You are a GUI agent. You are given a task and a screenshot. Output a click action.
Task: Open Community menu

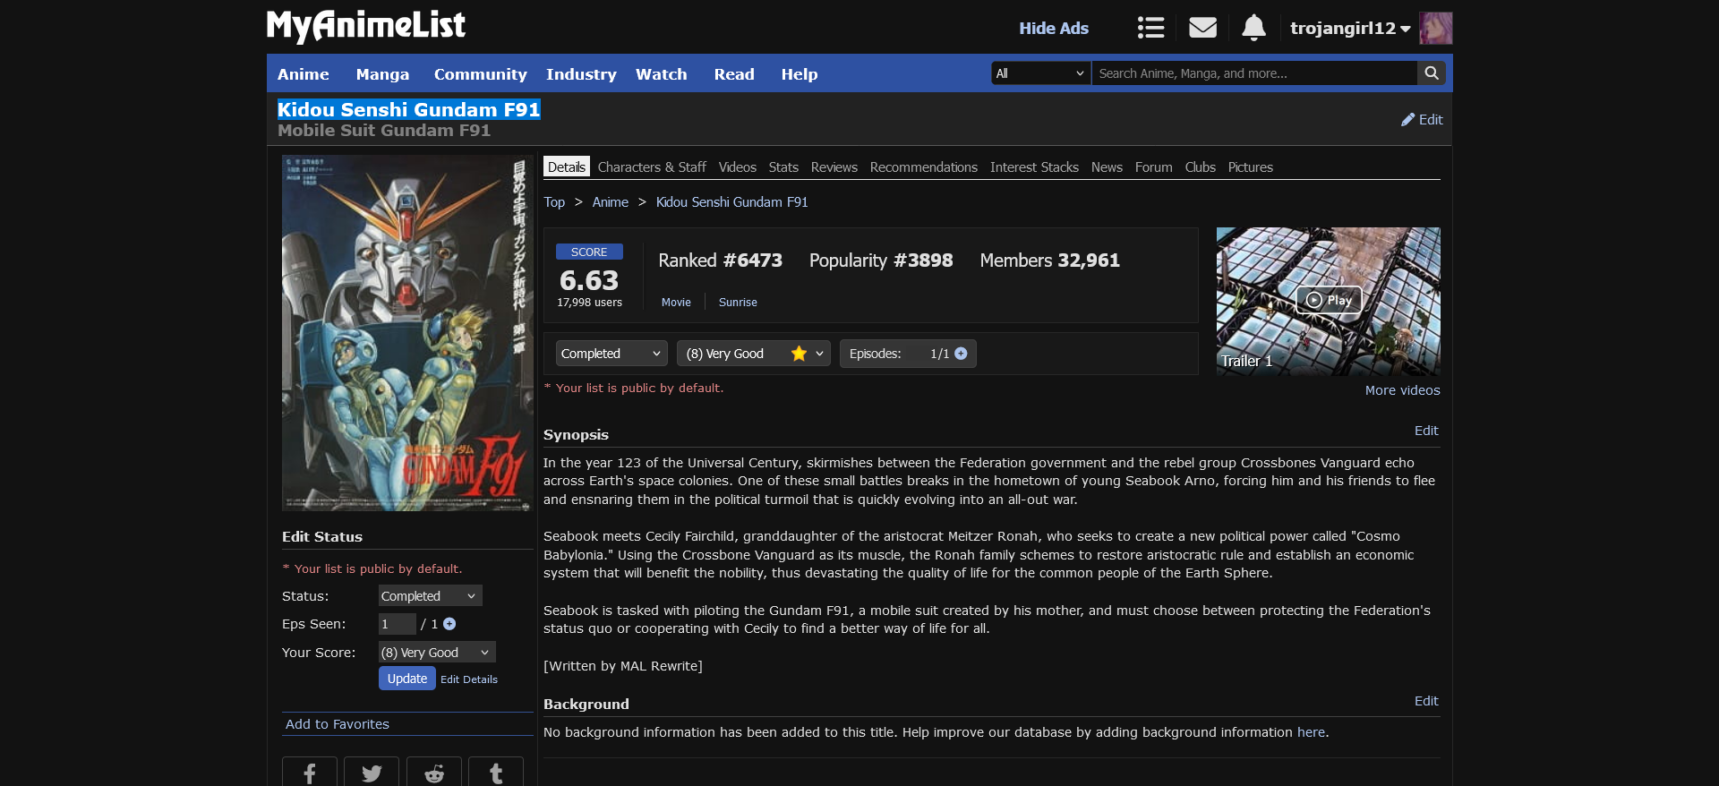pyautogui.click(x=480, y=74)
